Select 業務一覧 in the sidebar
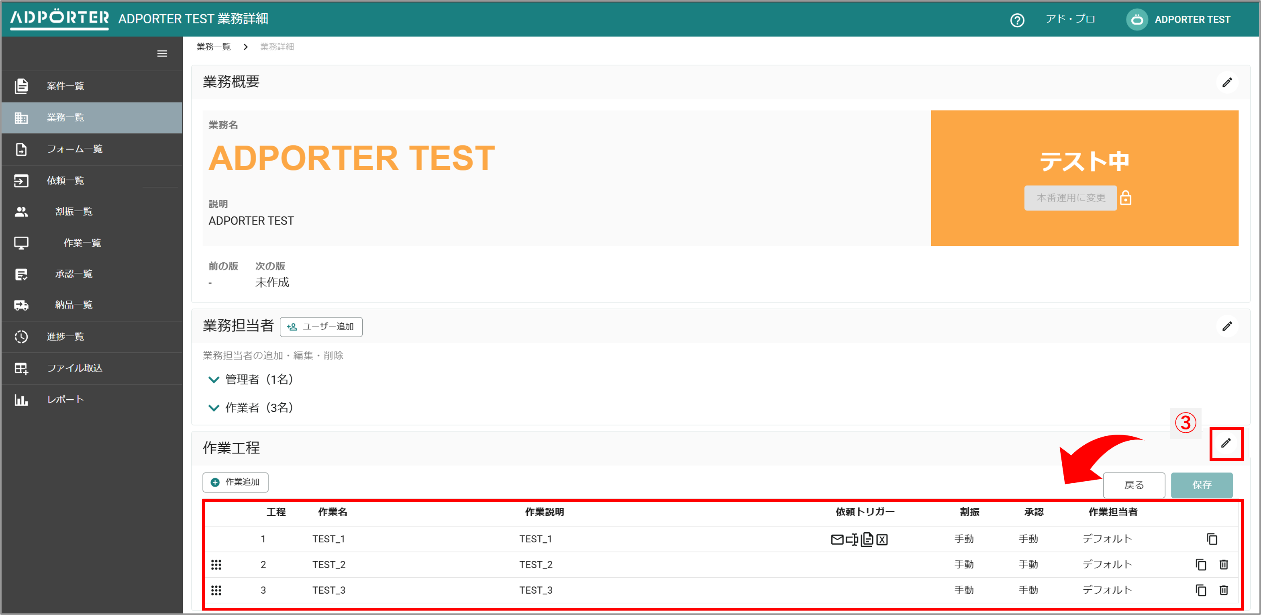The height and width of the screenshot is (615, 1261). click(x=92, y=118)
